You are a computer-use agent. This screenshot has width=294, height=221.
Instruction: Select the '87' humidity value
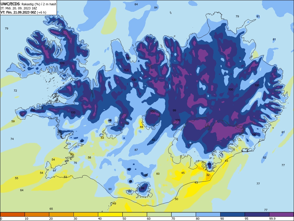coord(136,150)
